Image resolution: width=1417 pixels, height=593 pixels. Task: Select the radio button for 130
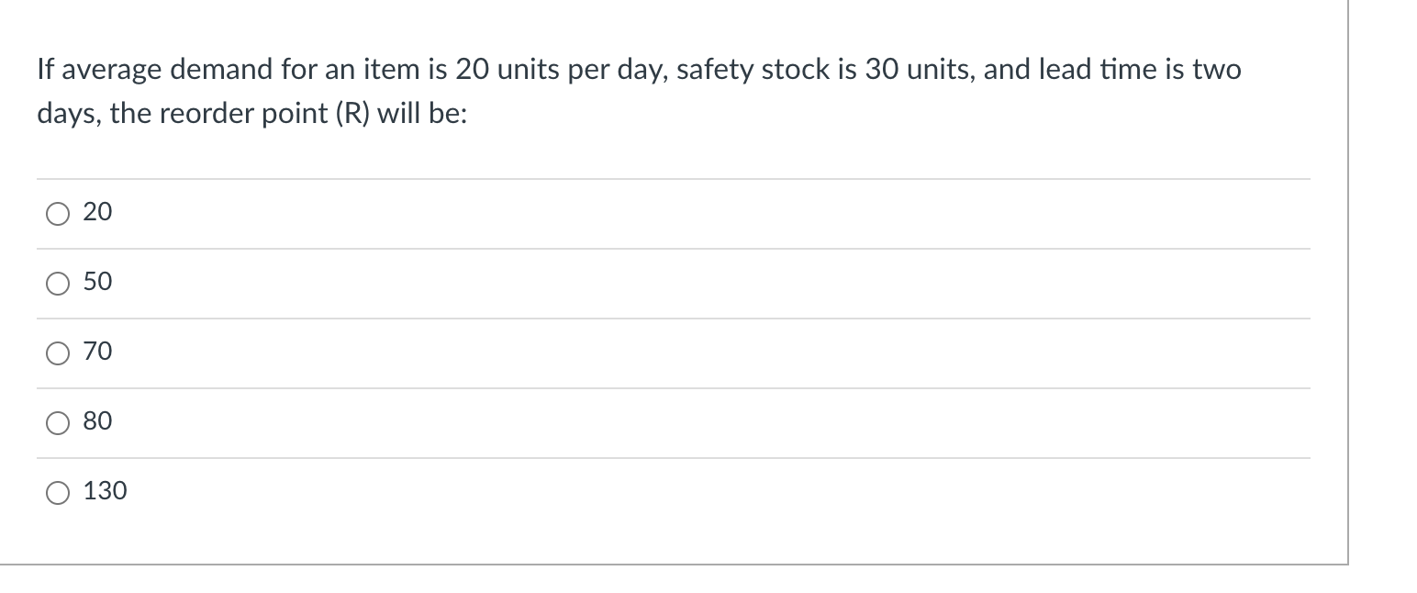pos(57,491)
